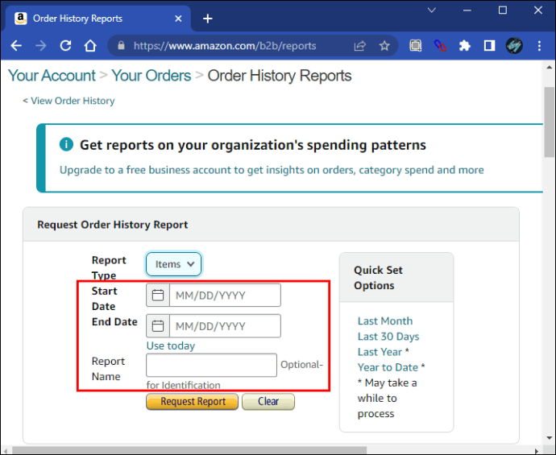Viewport: 556px width, 455px height.
Task: Open the Chrome profile avatar
Action: pyautogui.click(x=514, y=46)
